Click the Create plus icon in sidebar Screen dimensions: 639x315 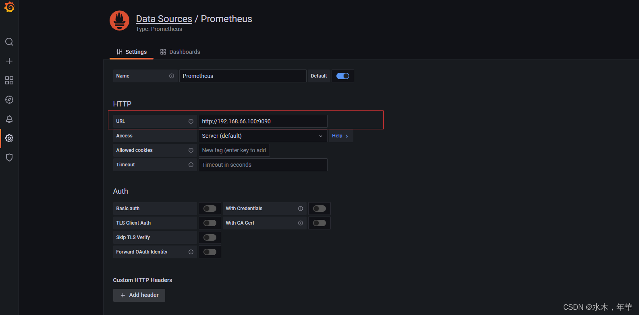coord(9,61)
